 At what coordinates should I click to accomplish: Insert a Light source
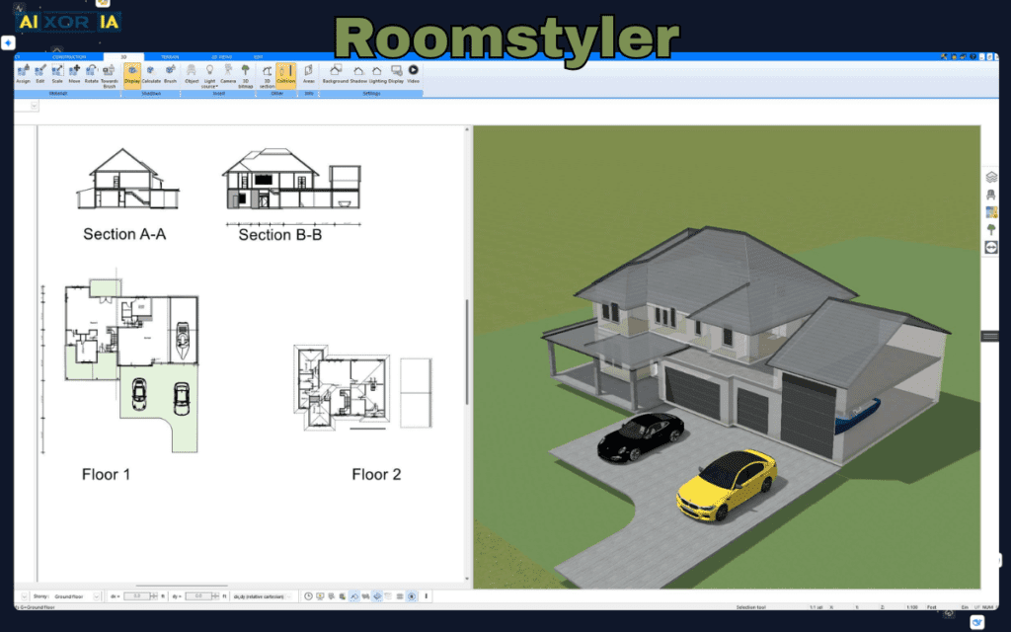point(209,71)
